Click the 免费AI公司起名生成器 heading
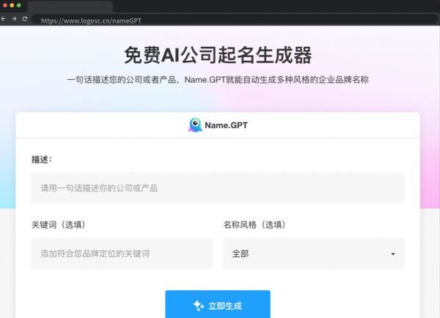Screen dimensions: 440x318 [x=218, y=55]
